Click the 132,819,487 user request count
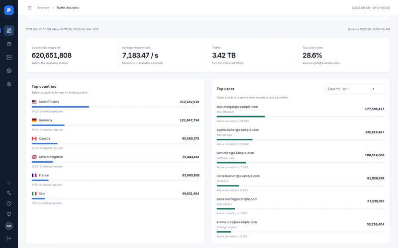Screen dimensions: 398x248 (375, 132)
